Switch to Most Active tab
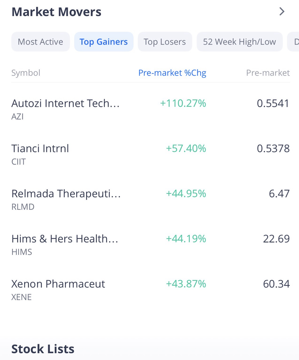The width and height of the screenshot is (299, 360). (40, 42)
